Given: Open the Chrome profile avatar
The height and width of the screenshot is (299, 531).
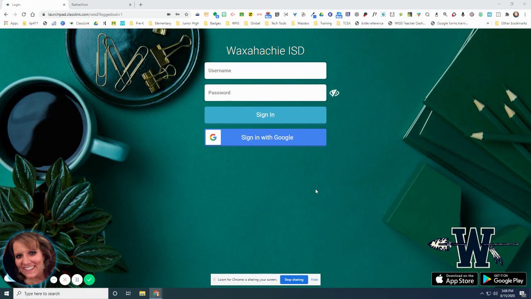Looking at the screenshot, I should 514,14.
